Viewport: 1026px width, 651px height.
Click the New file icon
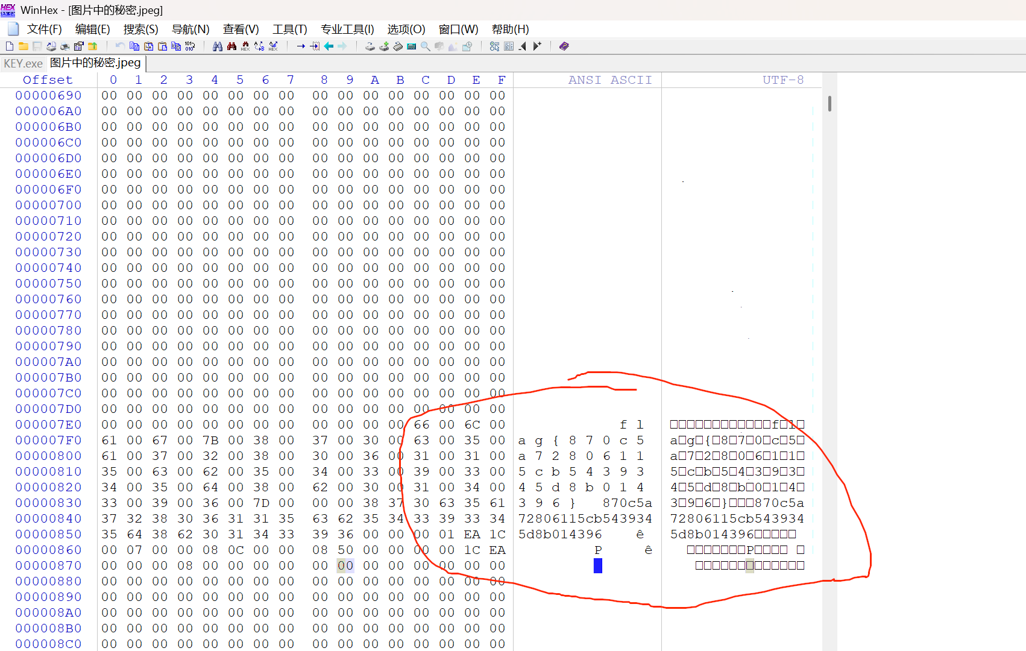(x=9, y=46)
